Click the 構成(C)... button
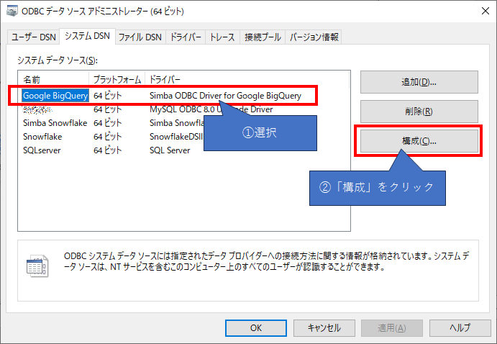The height and width of the screenshot is (344, 497). [x=419, y=142]
